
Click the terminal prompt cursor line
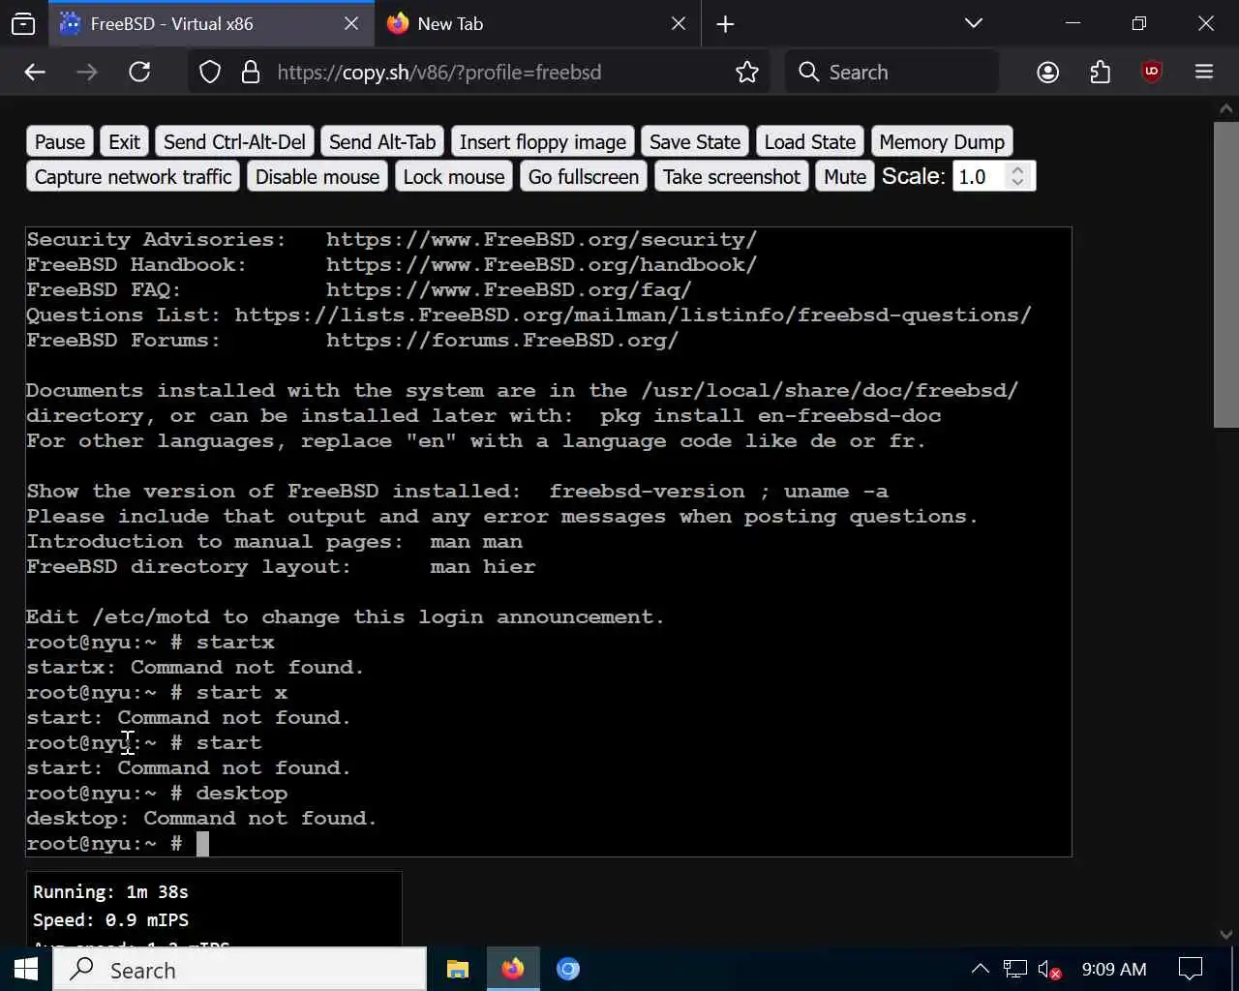[x=117, y=843]
